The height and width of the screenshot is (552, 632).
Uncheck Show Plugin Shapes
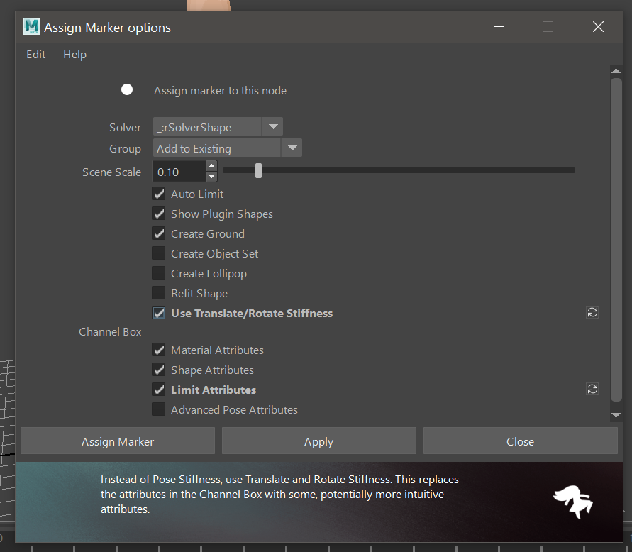point(159,214)
